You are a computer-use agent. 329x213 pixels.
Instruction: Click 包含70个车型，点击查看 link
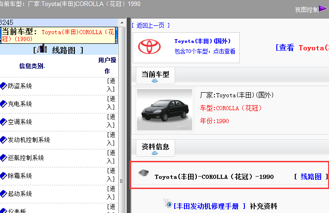(205, 51)
